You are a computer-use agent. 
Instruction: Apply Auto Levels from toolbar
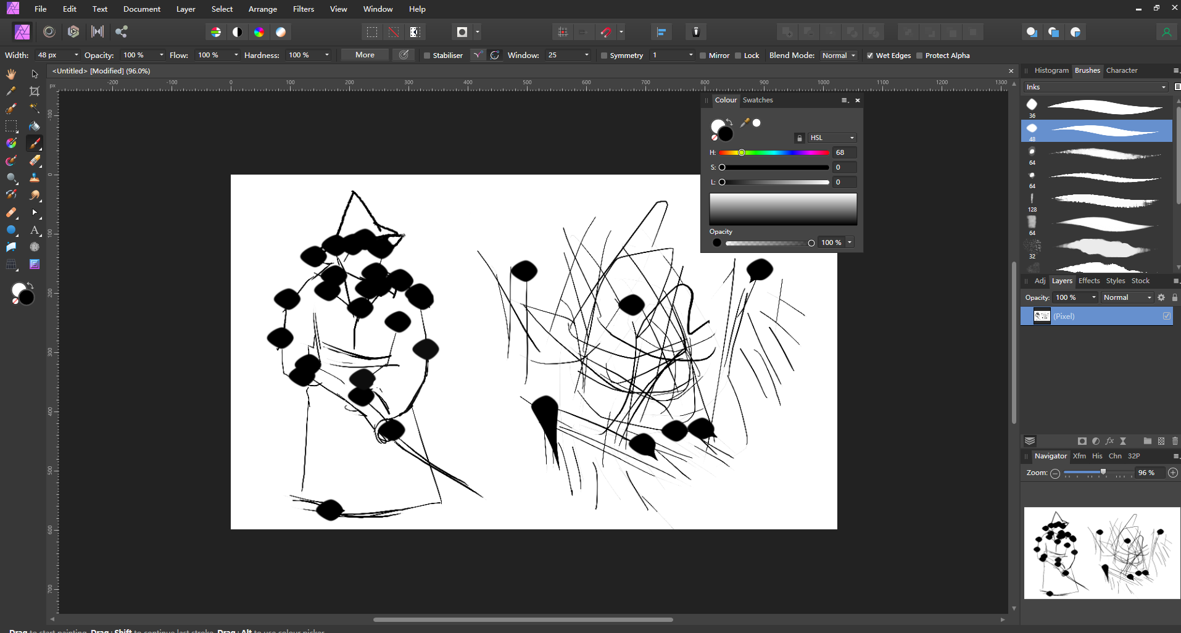coord(216,32)
